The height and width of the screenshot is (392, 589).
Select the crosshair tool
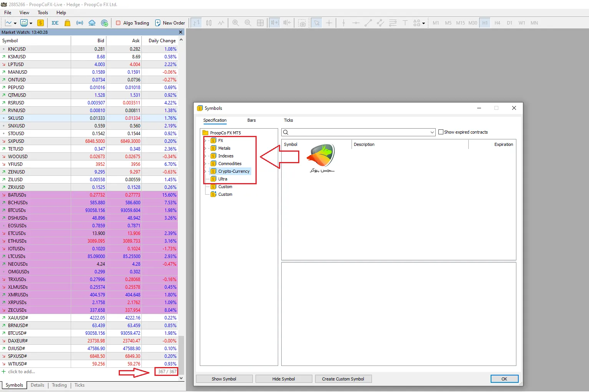(x=329, y=23)
